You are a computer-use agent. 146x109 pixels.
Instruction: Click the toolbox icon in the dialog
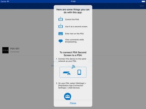pos(68,96)
